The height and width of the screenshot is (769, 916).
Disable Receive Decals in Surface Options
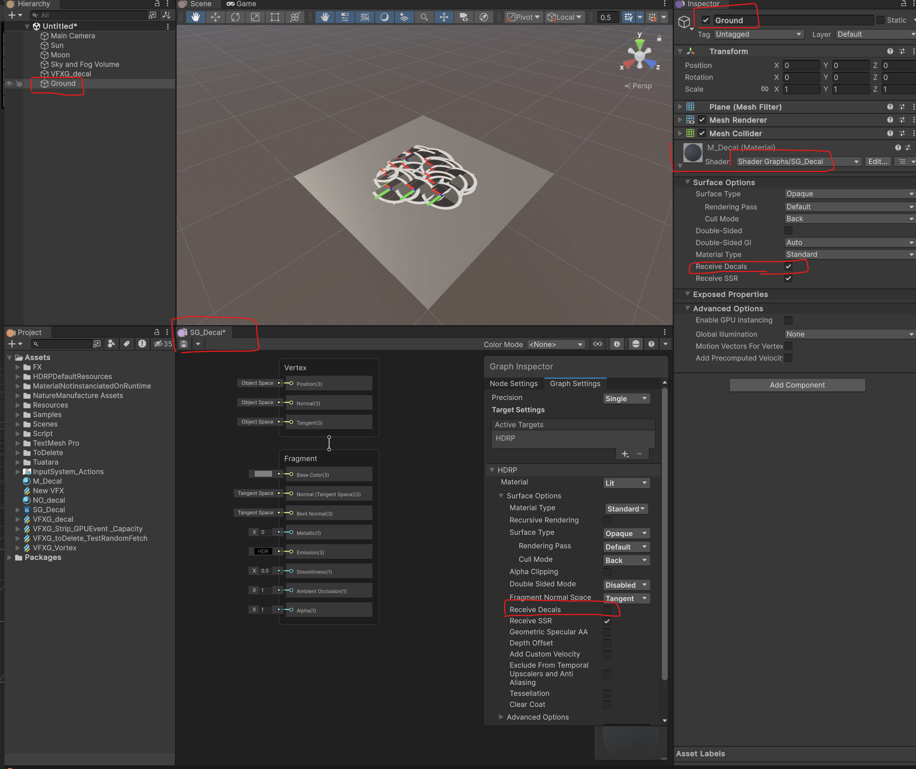tap(788, 267)
